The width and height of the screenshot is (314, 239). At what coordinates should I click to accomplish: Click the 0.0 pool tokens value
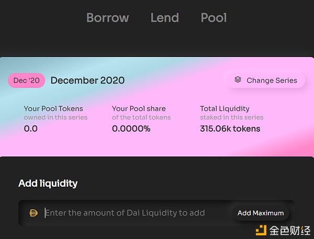pos(31,129)
